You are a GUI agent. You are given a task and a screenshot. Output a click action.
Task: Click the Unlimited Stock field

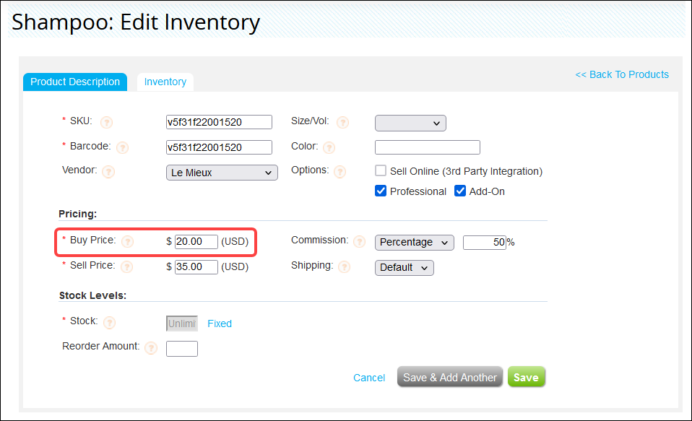[x=182, y=324]
